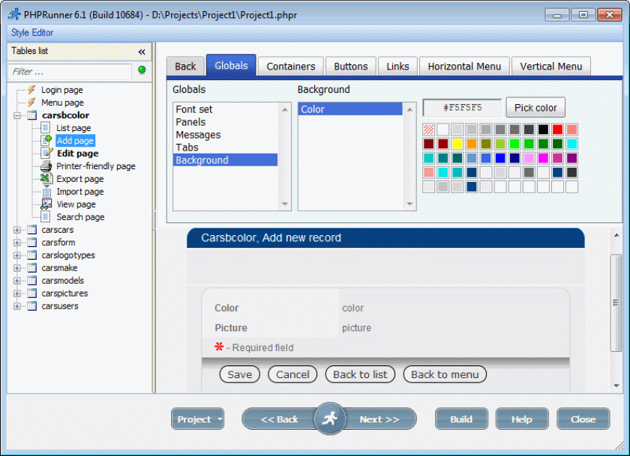Click the Search page document icon
This screenshot has height=456, width=630.
tap(46, 217)
